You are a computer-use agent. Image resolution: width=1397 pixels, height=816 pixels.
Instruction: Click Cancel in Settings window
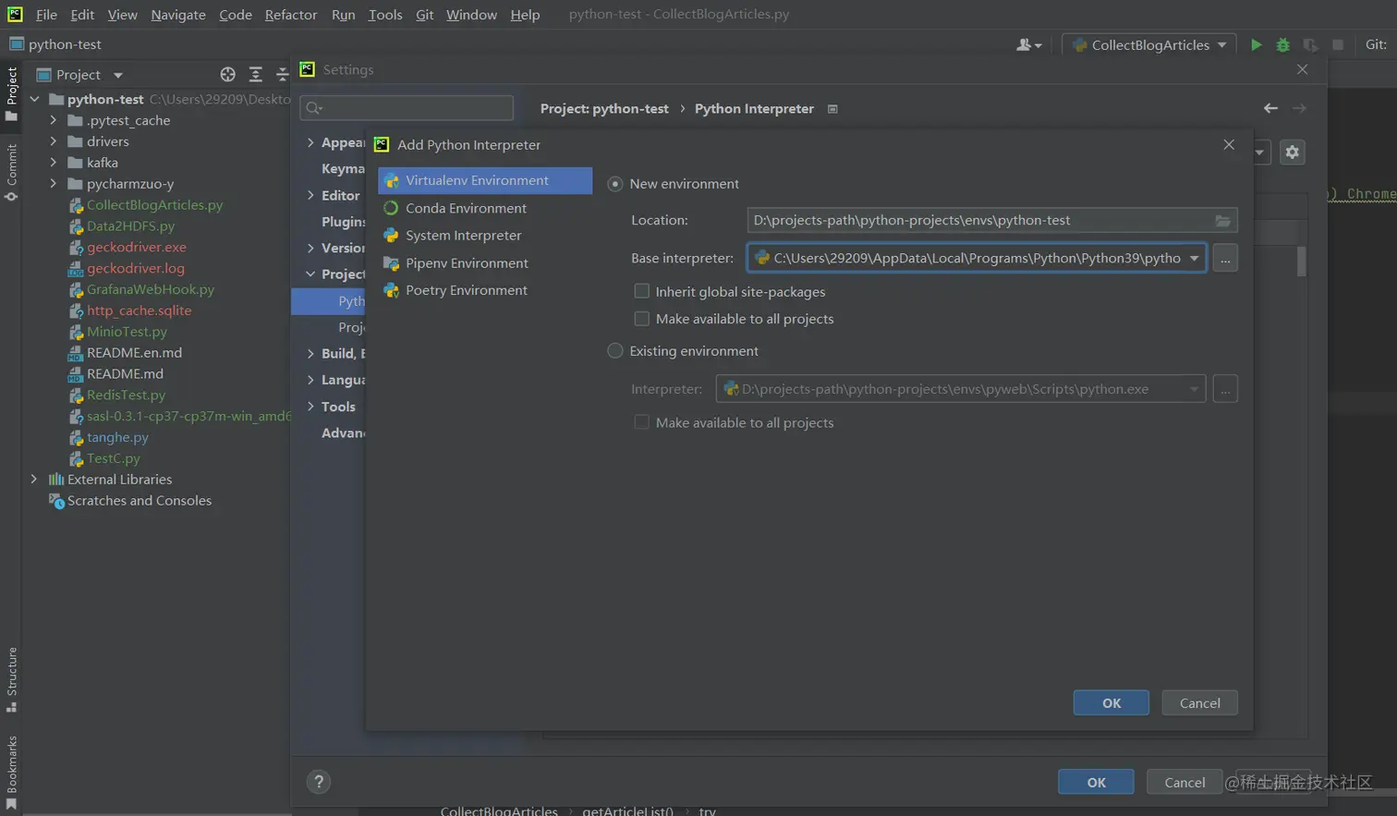coord(1184,783)
